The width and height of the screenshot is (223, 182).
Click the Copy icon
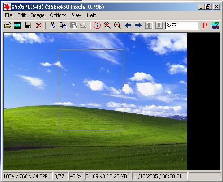(x=63, y=26)
